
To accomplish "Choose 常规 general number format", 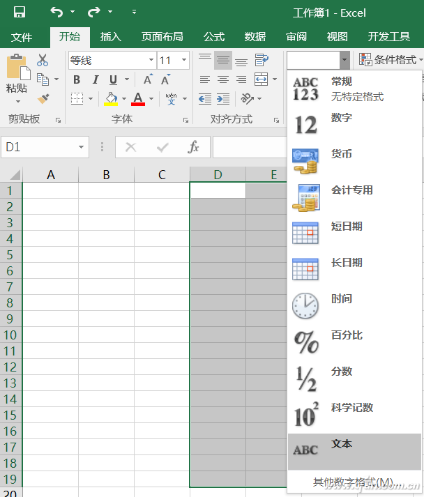I will (x=354, y=89).
